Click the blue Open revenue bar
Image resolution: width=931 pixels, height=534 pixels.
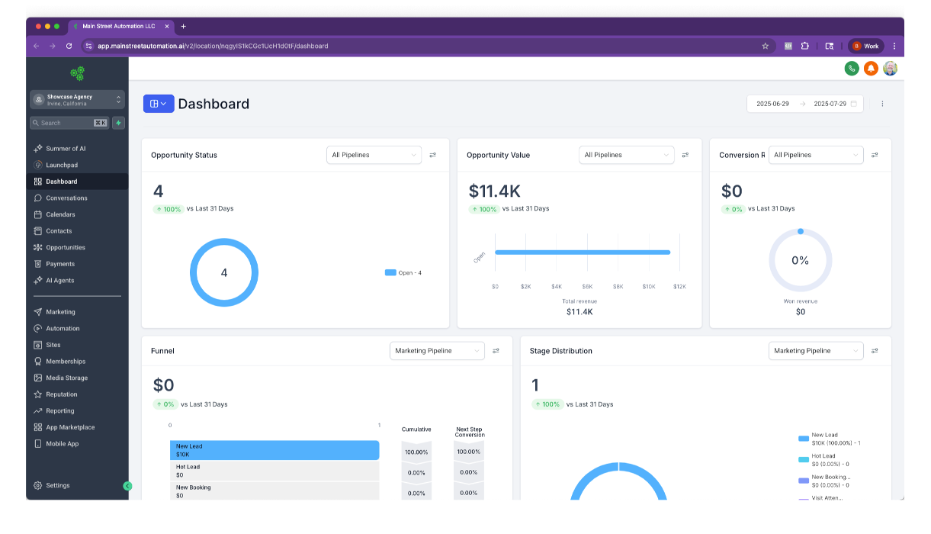click(583, 253)
